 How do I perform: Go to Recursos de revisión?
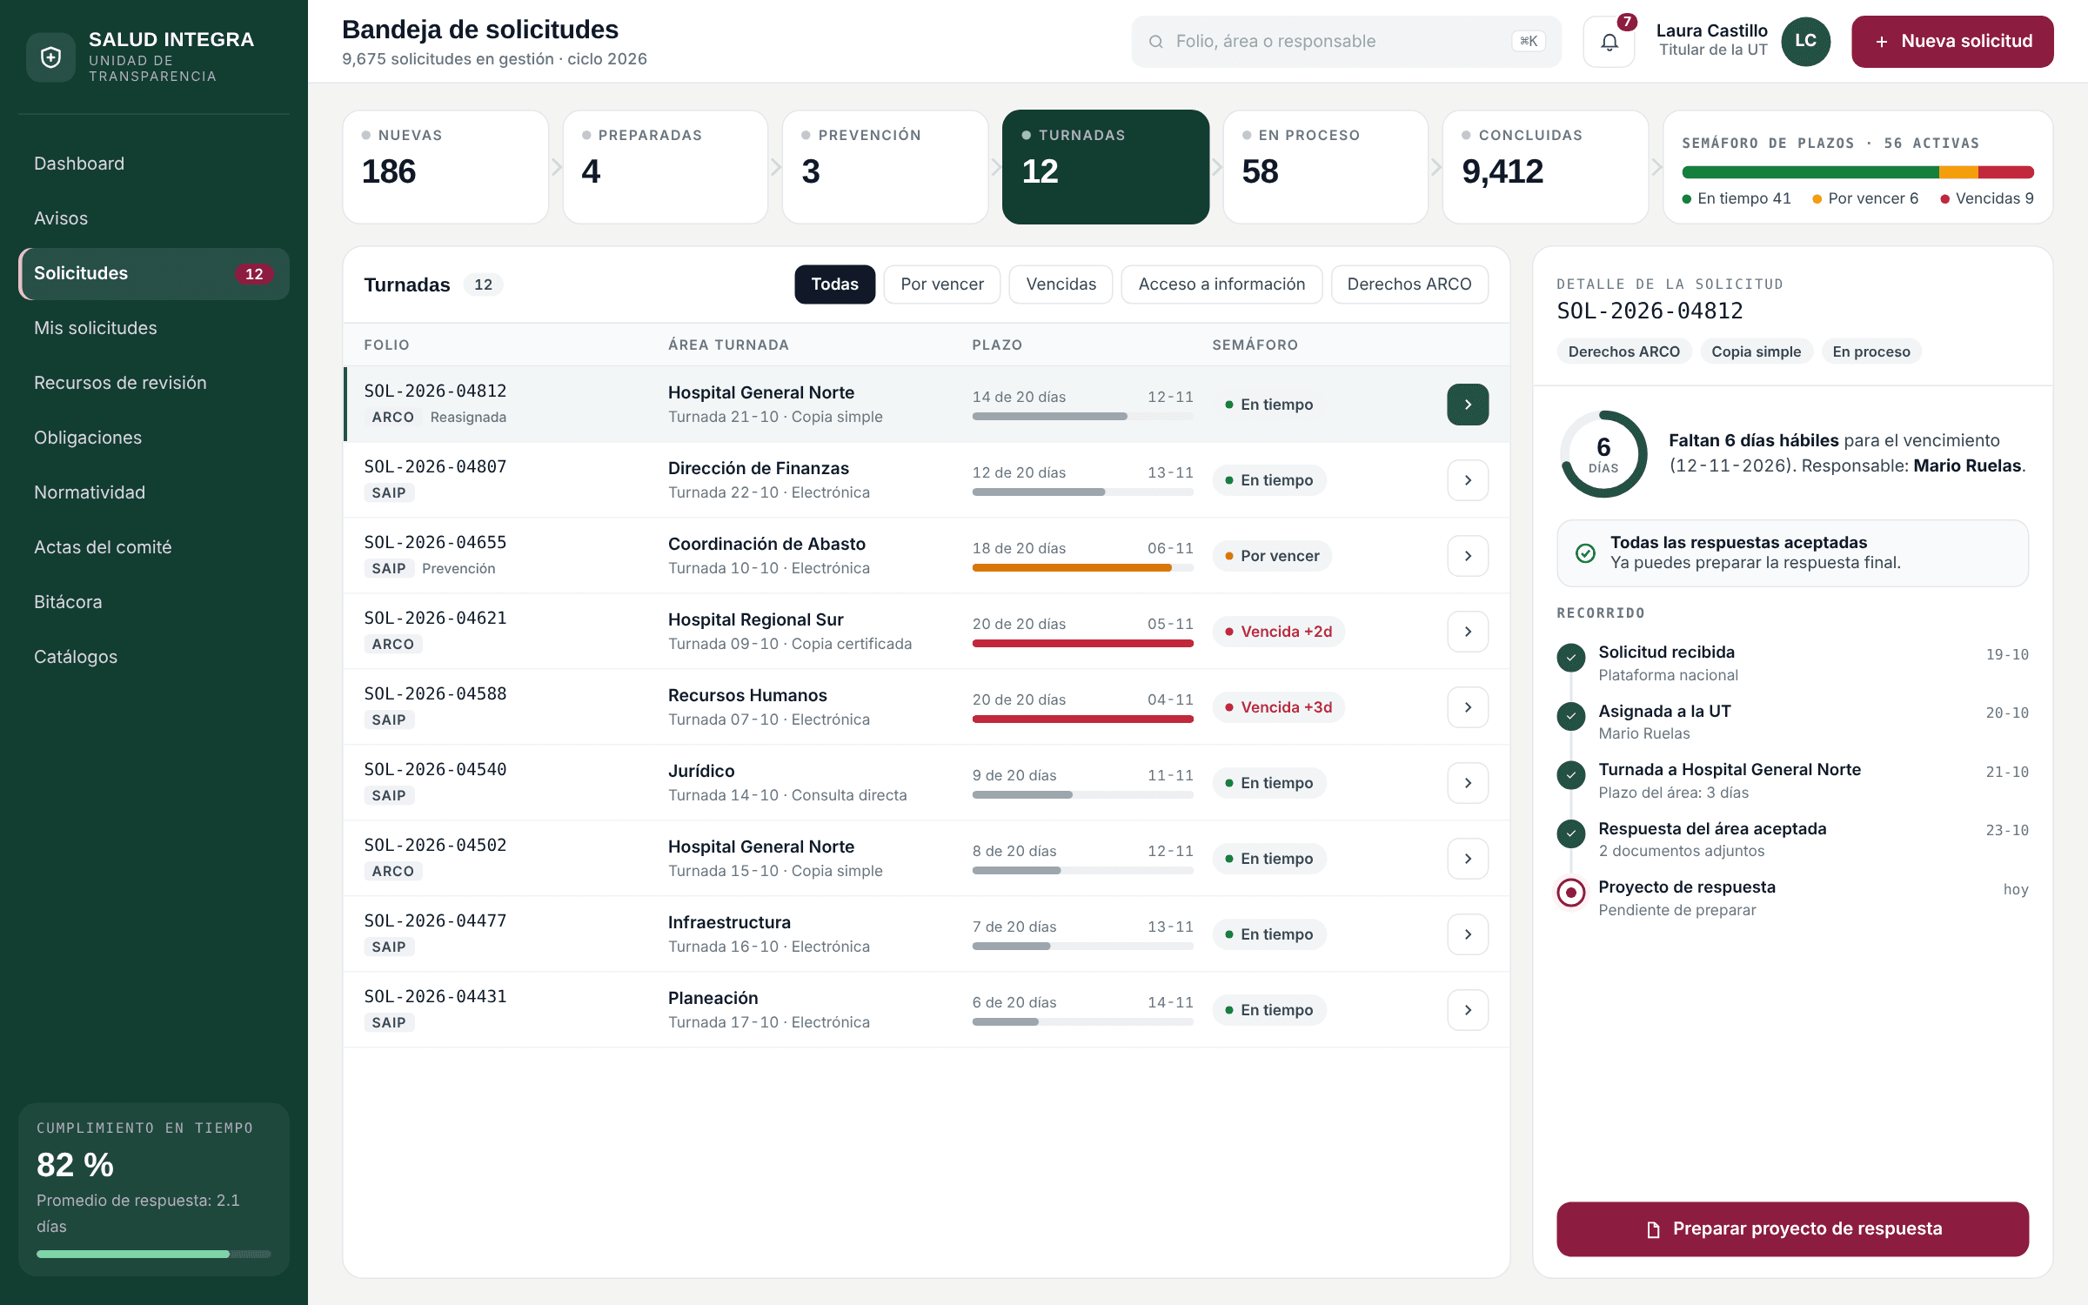154,383
